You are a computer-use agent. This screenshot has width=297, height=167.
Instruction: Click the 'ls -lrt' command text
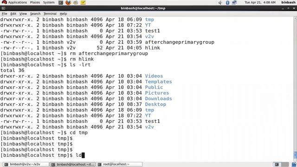pos(80,65)
